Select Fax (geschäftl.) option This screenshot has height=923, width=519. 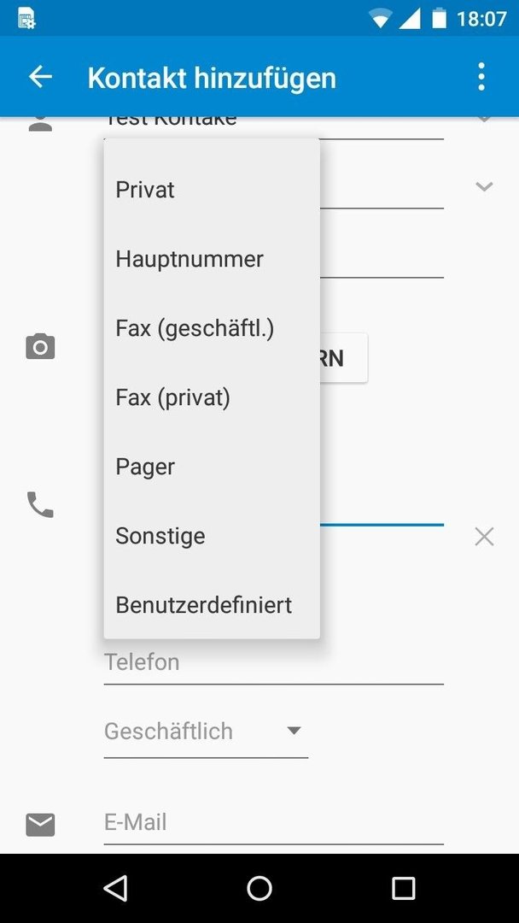pos(212,328)
